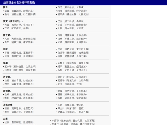167x125 pixels.
Task: Click the 桔梗 herb entry
Action: (x=71, y=56)
